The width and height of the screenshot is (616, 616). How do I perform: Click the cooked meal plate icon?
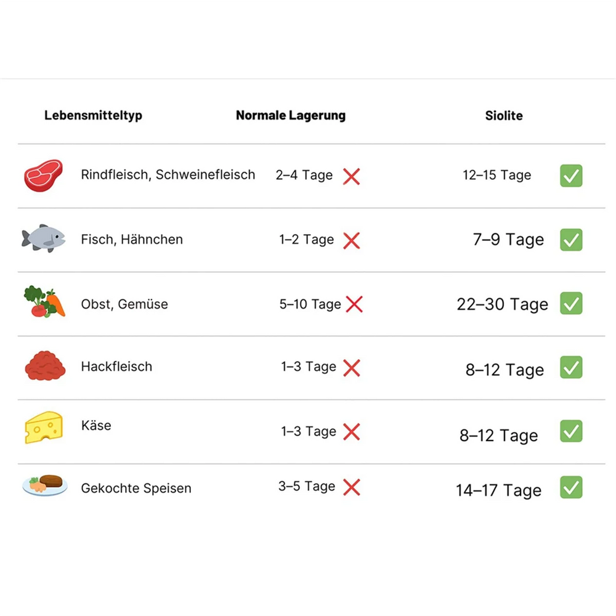[x=45, y=485]
